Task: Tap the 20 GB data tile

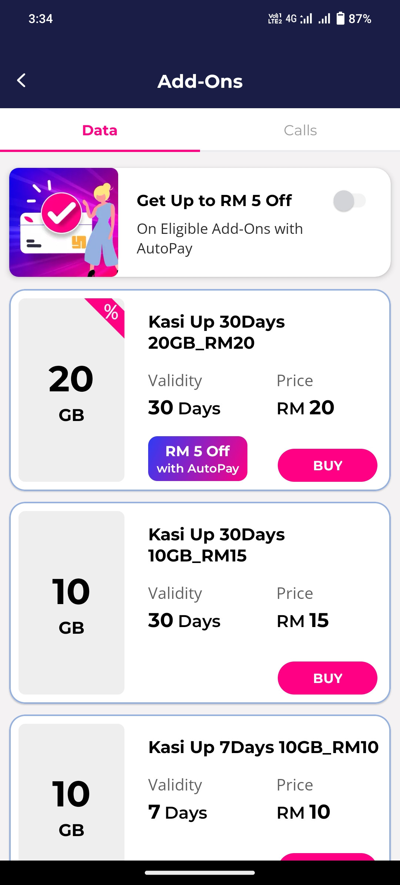Action: click(x=71, y=390)
